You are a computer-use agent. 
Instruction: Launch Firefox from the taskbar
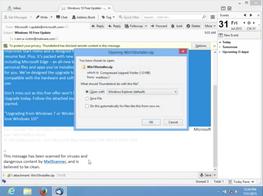43,191
